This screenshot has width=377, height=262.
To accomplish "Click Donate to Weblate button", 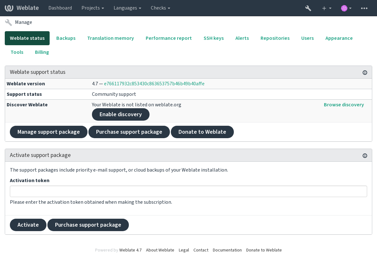I will (202, 132).
